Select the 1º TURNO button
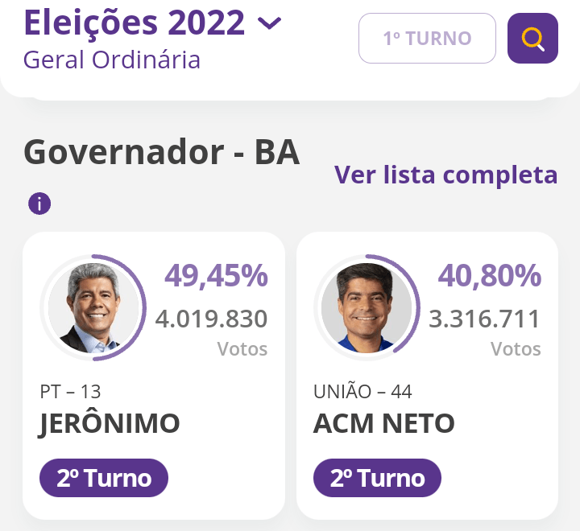 pyautogui.click(x=427, y=39)
